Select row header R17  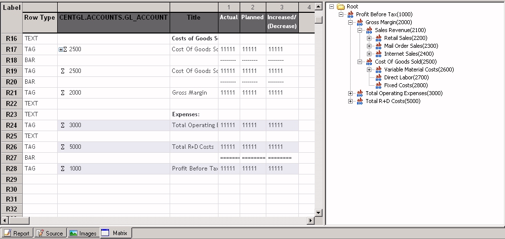click(x=12, y=50)
